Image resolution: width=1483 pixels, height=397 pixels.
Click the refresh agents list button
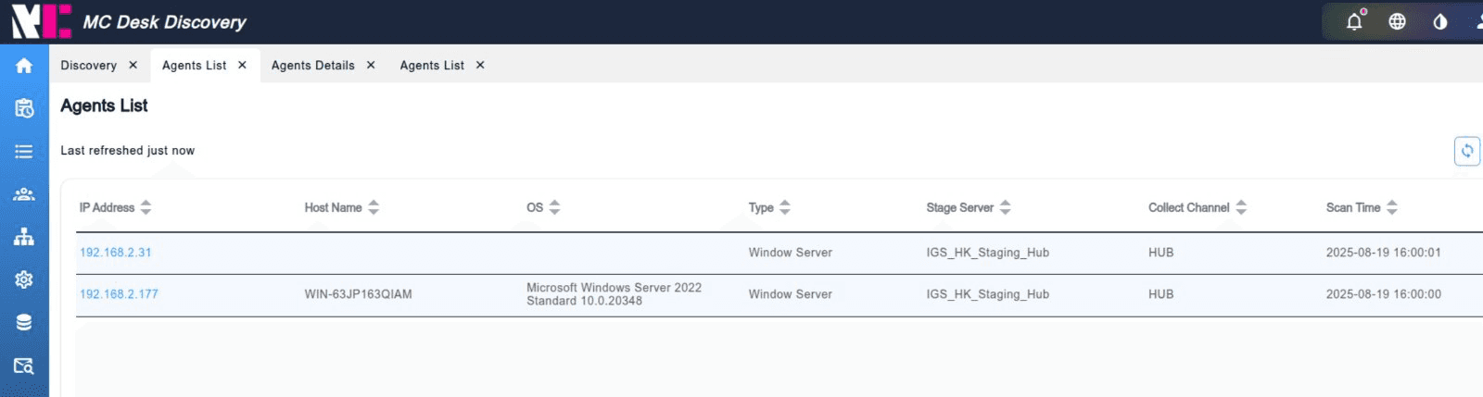pos(1467,151)
